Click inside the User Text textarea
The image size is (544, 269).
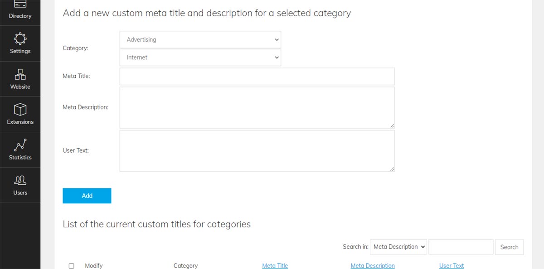pos(257,151)
